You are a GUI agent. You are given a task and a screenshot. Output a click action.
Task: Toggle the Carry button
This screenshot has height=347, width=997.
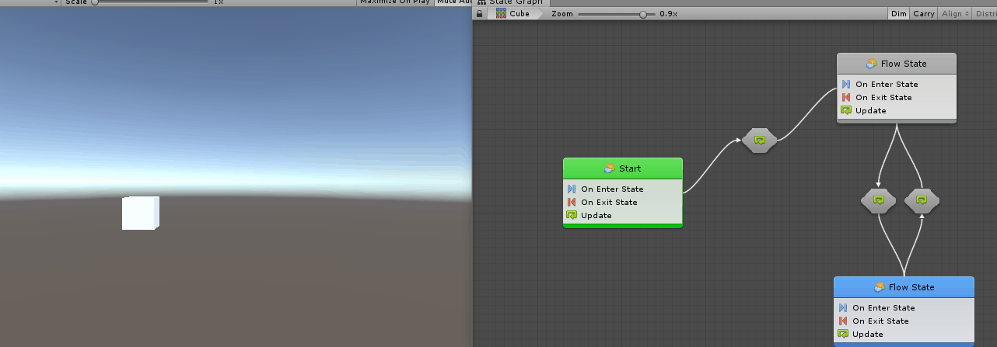pos(924,14)
